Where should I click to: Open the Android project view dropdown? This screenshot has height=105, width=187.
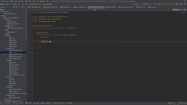pyautogui.click(x=4, y=7)
